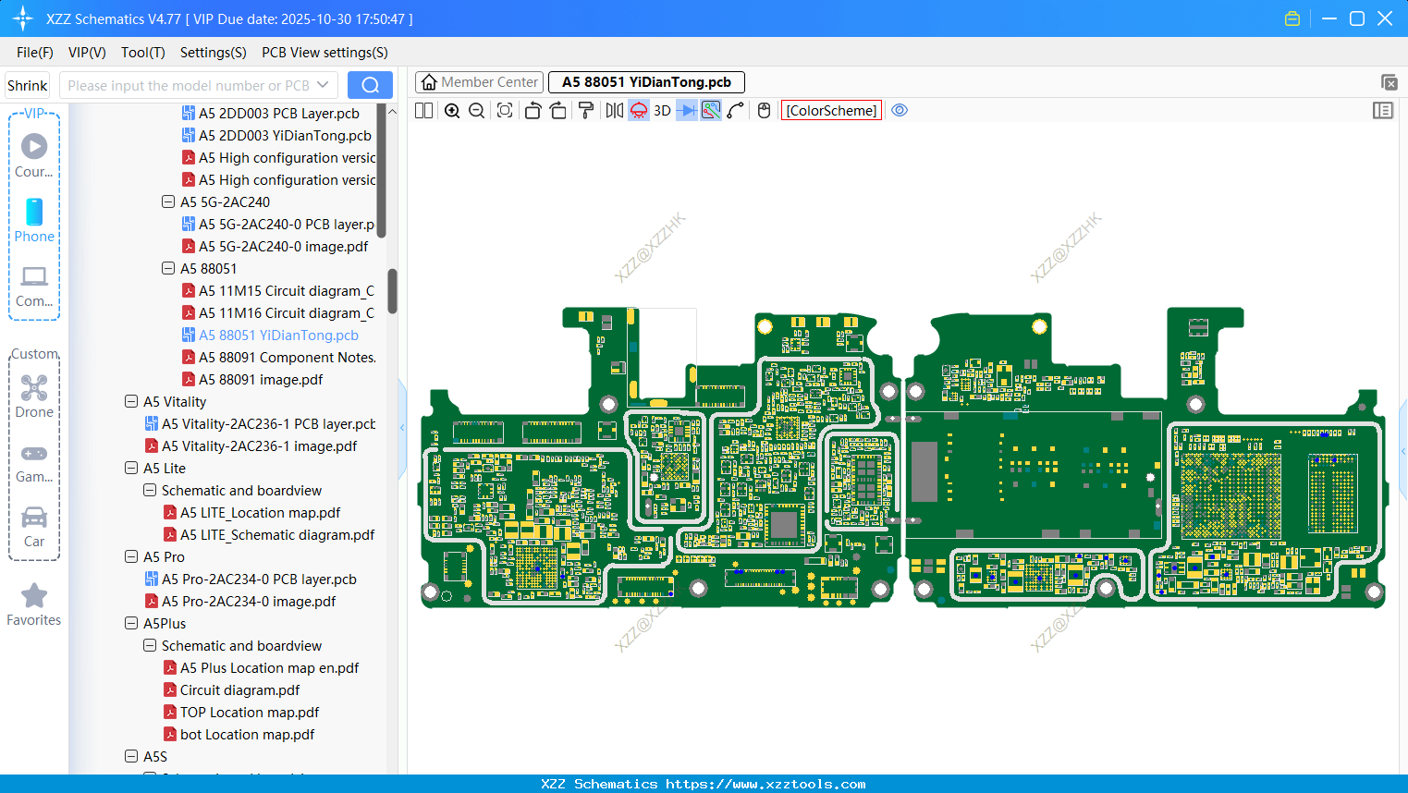The width and height of the screenshot is (1408, 793).
Task: Collapse the A5 Lite folder
Action: [130, 468]
